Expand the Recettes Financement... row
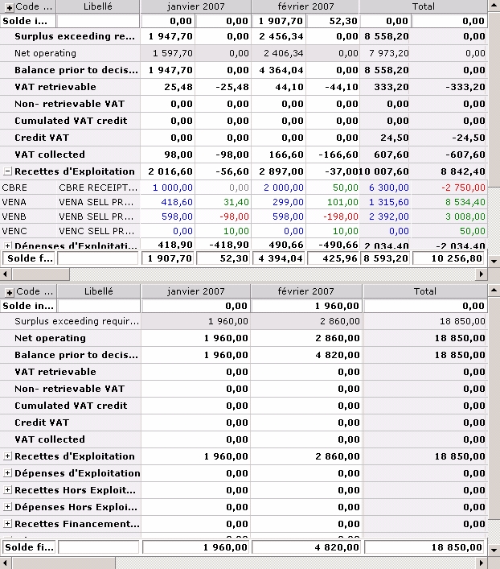Image resolution: width=500 pixels, height=569 pixels. [7, 524]
